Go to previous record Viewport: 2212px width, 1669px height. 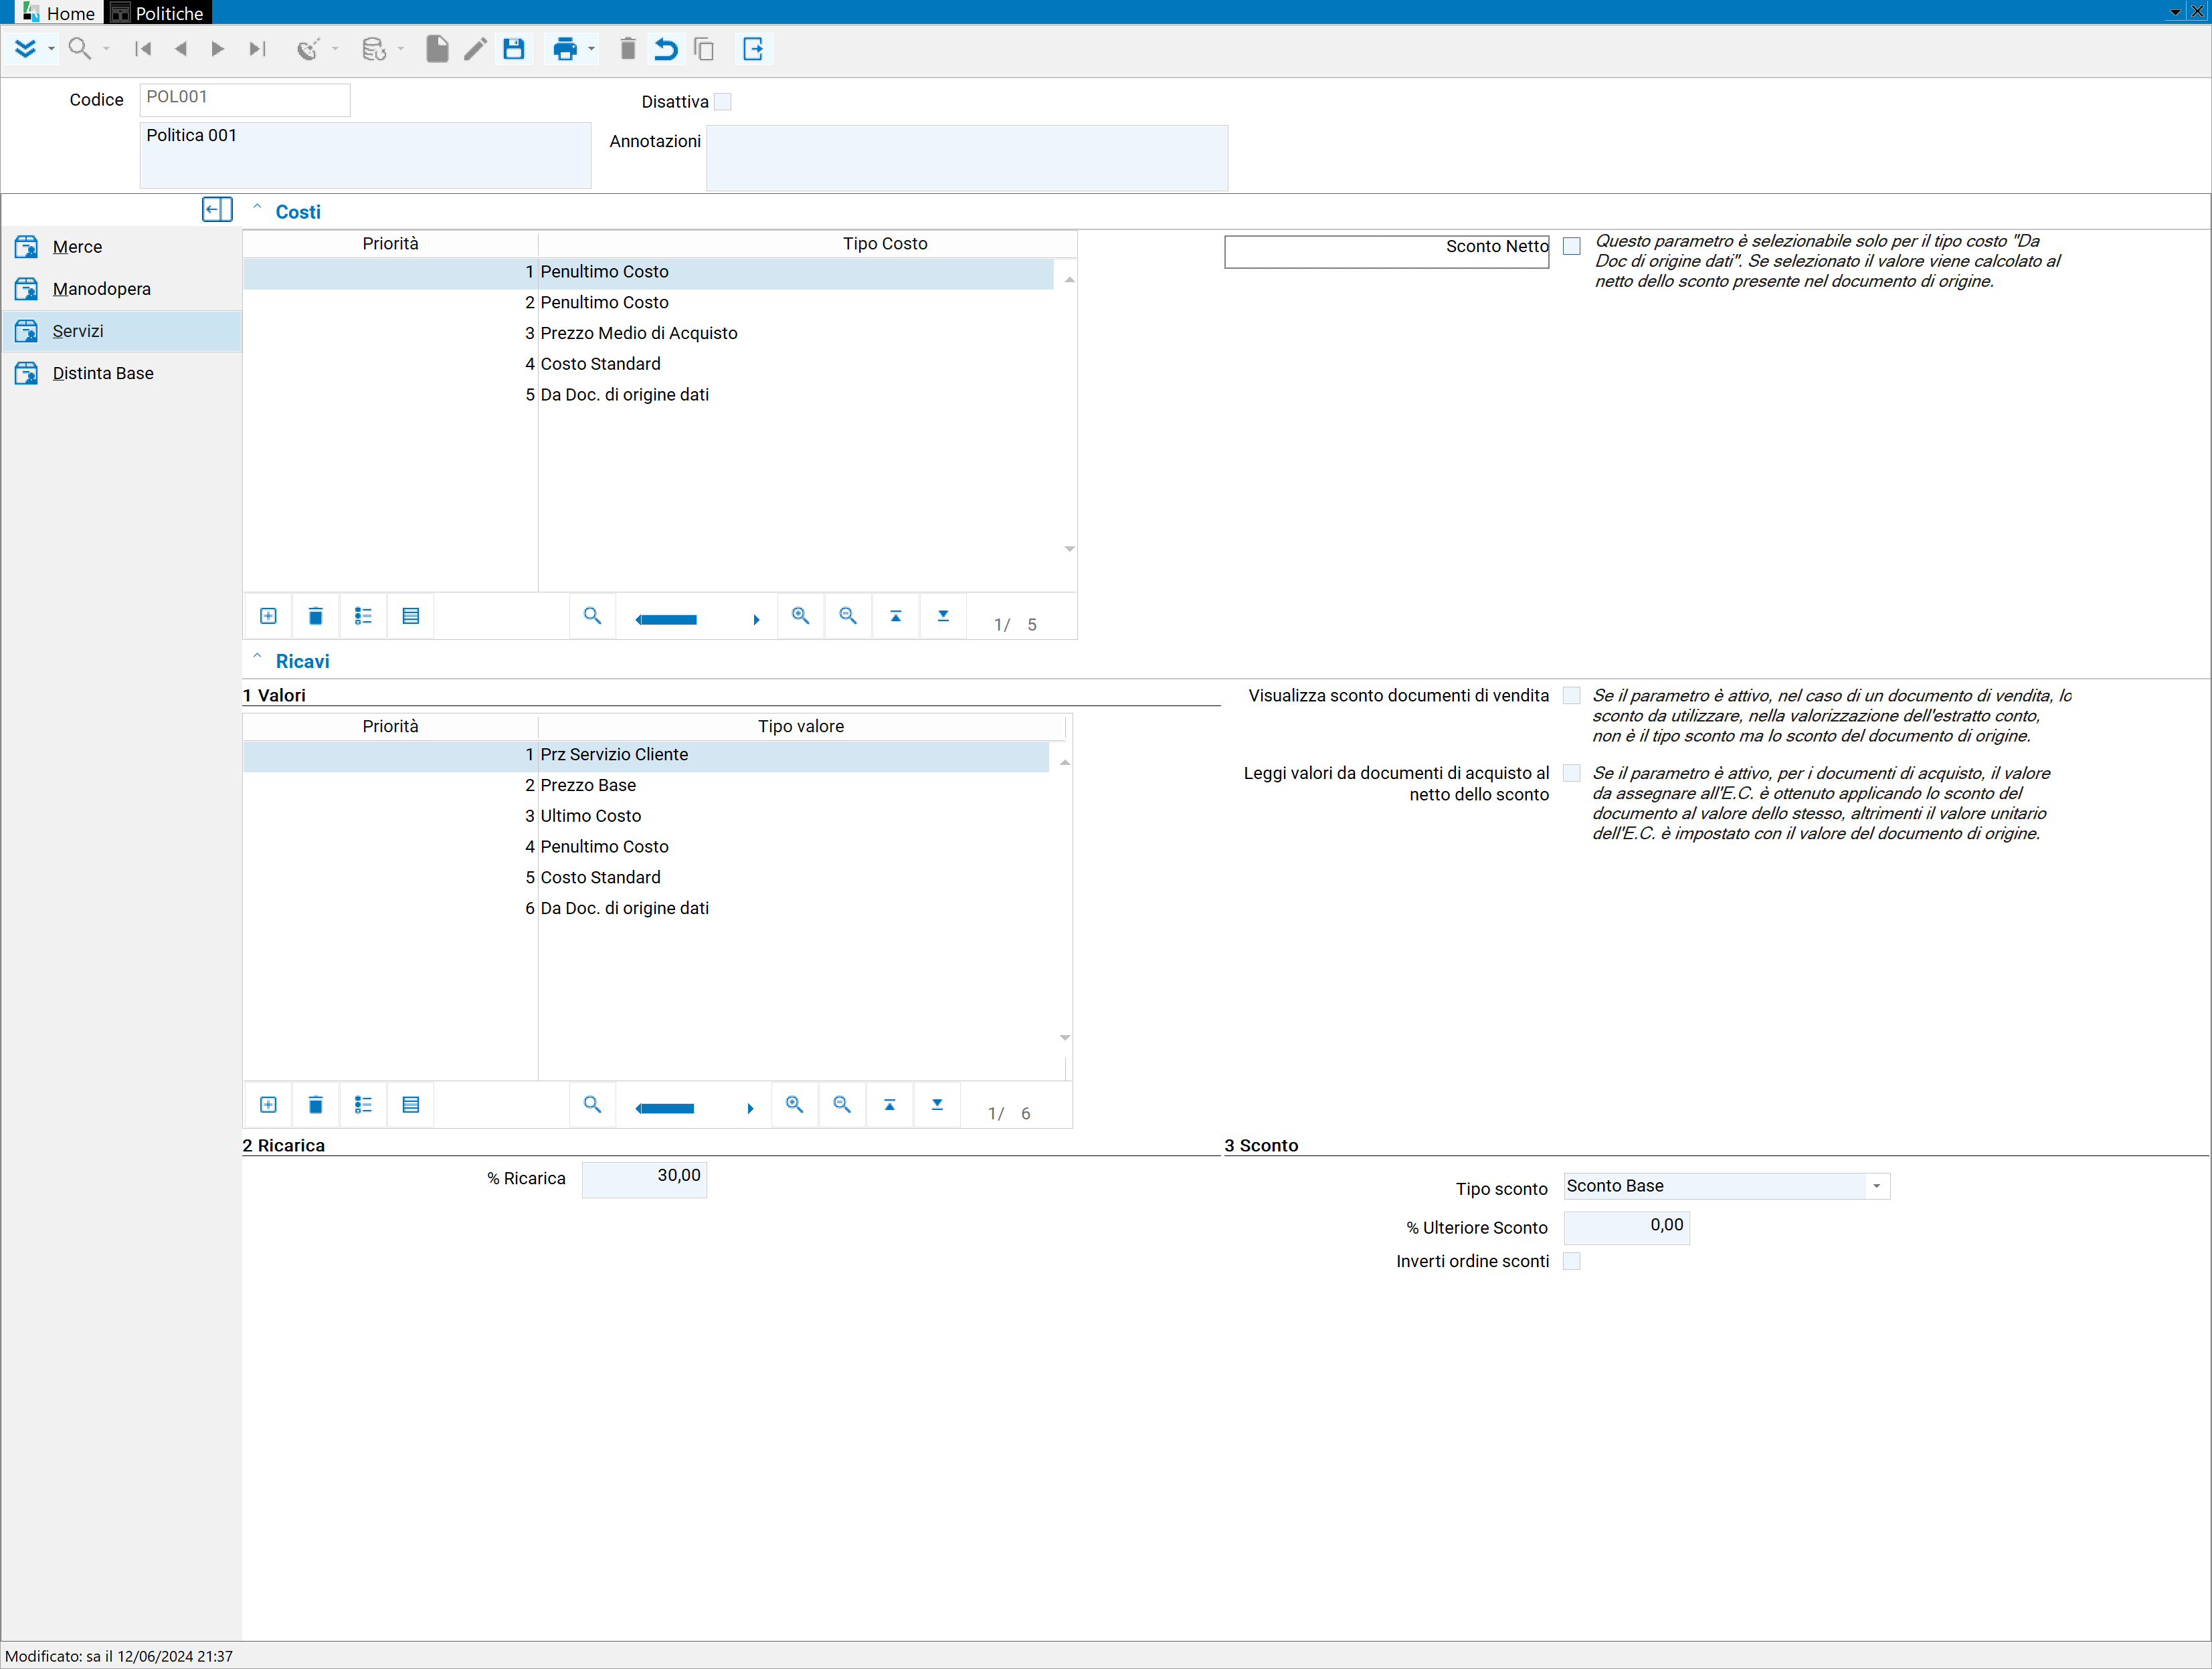pos(181,49)
